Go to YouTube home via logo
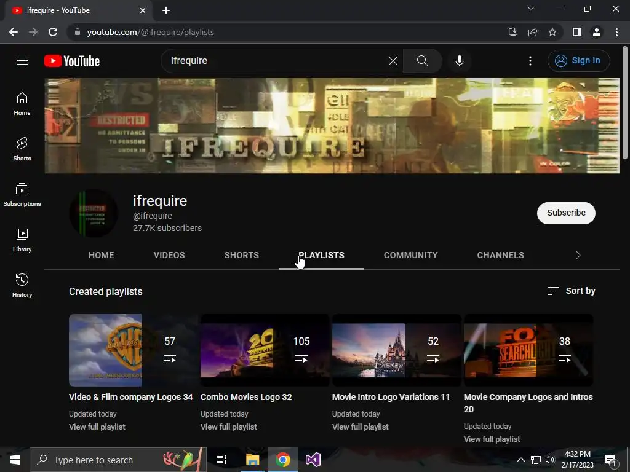 click(72, 61)
